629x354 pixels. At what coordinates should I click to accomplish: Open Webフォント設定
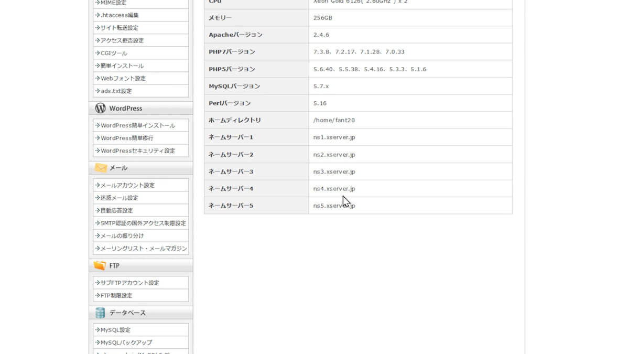coord(123,78)
